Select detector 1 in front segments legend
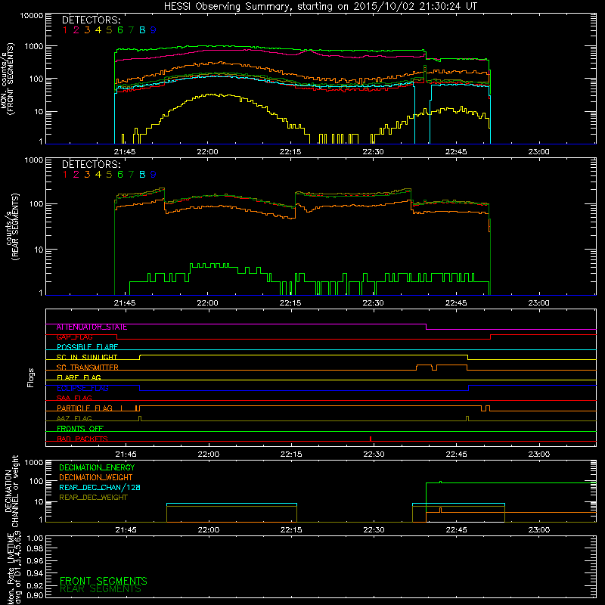This screenshot has width=605, height=605. (x=65, y=29)
